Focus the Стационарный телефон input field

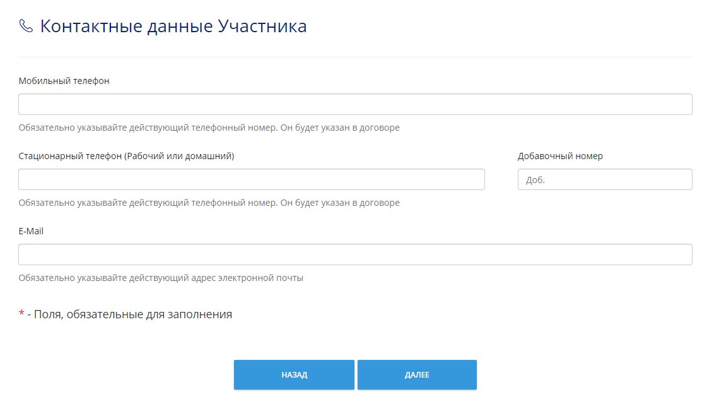click(251, 179)
